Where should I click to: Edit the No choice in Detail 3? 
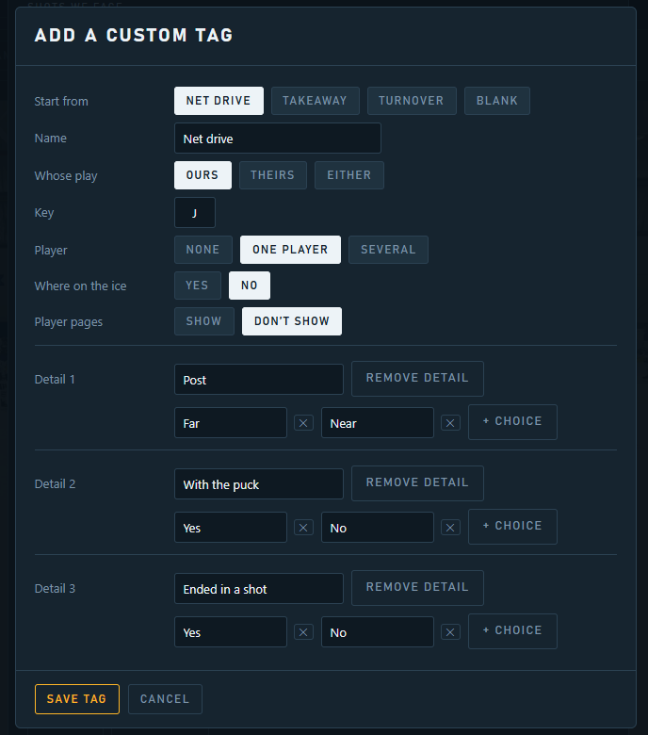click(x=377, y=632)
